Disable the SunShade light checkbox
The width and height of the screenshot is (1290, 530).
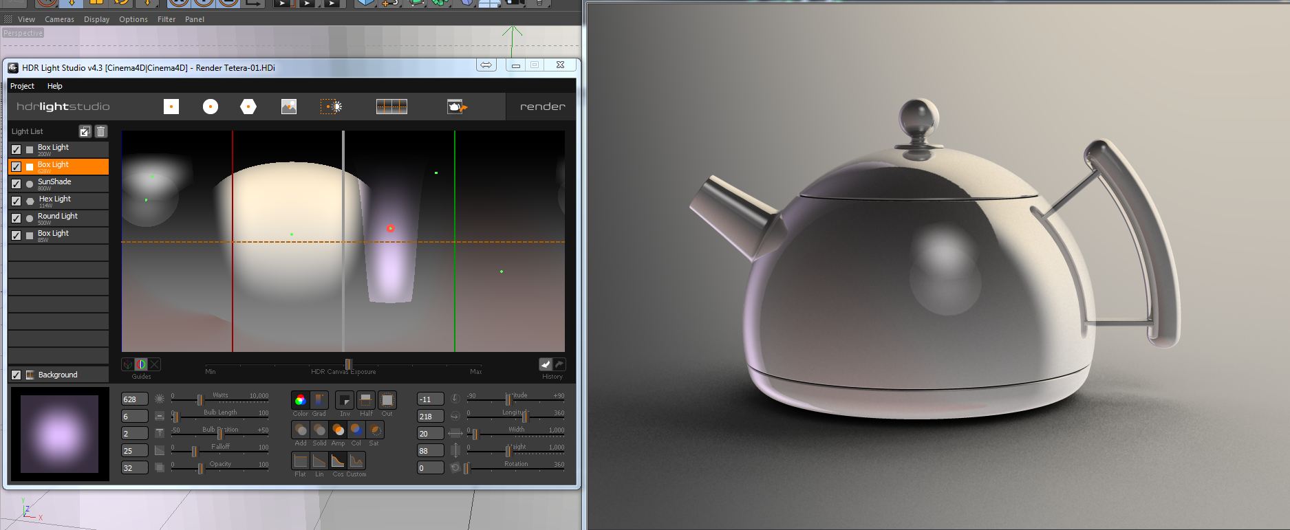(x=16, y=184)
